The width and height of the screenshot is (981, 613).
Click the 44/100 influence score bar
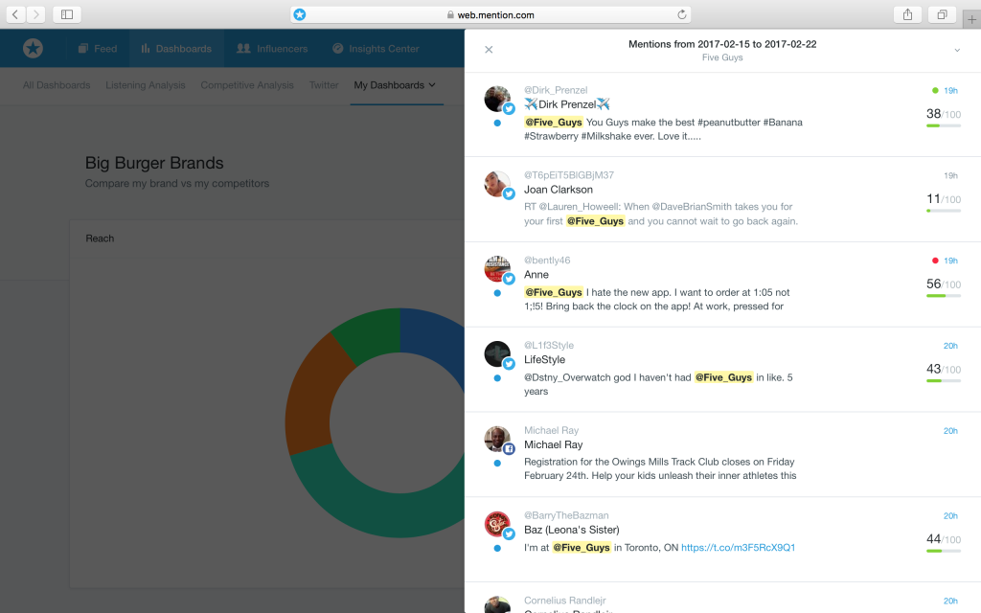pyautogui.click(x=944, y=551)
